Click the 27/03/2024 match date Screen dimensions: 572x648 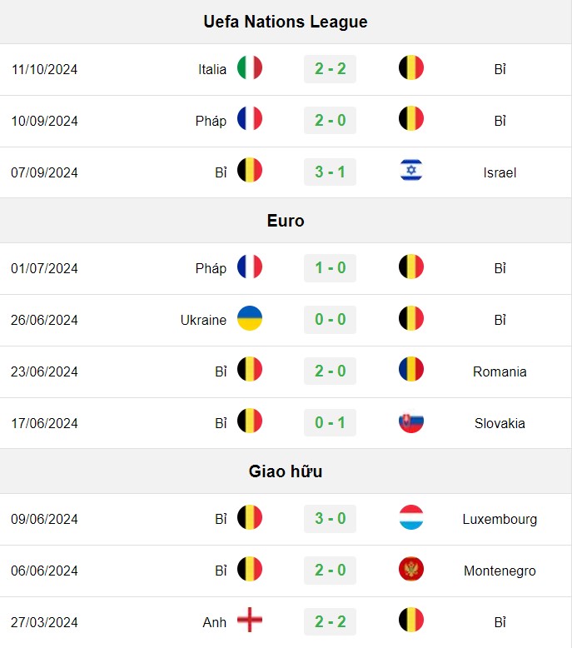(44, 622)
